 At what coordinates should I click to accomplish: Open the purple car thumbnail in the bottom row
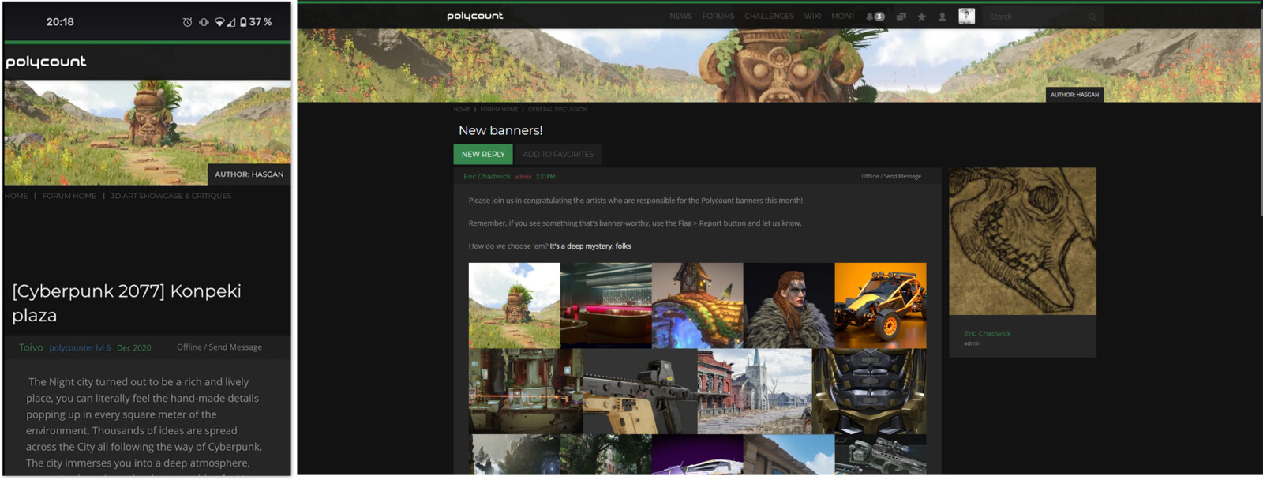tap(698, 455)
